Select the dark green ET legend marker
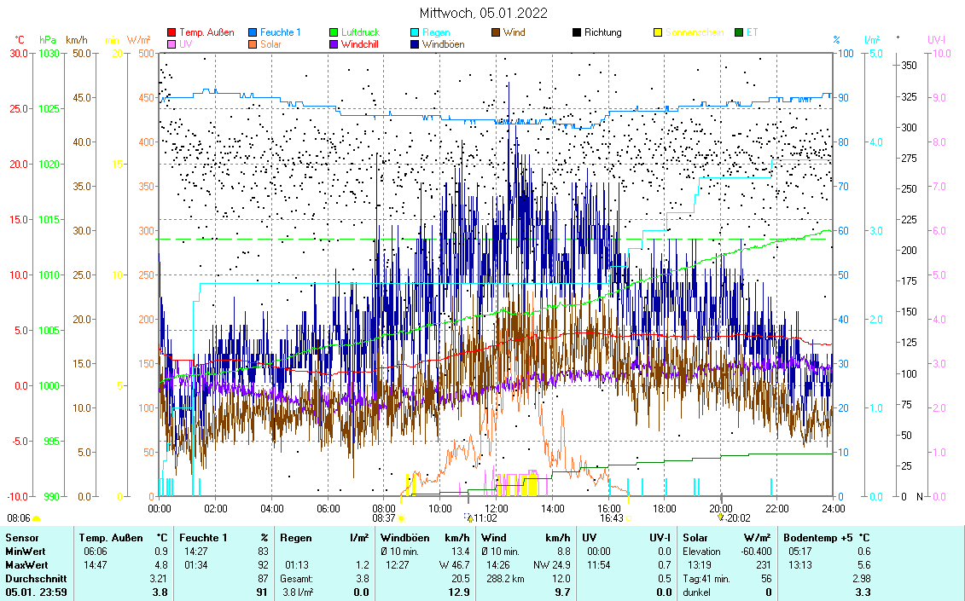 (x=740, y=32)
